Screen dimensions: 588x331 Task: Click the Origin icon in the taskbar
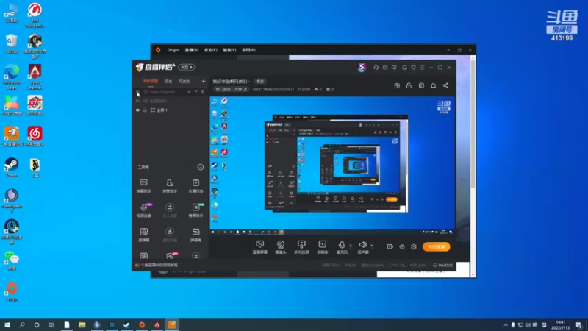click(142, 324)
